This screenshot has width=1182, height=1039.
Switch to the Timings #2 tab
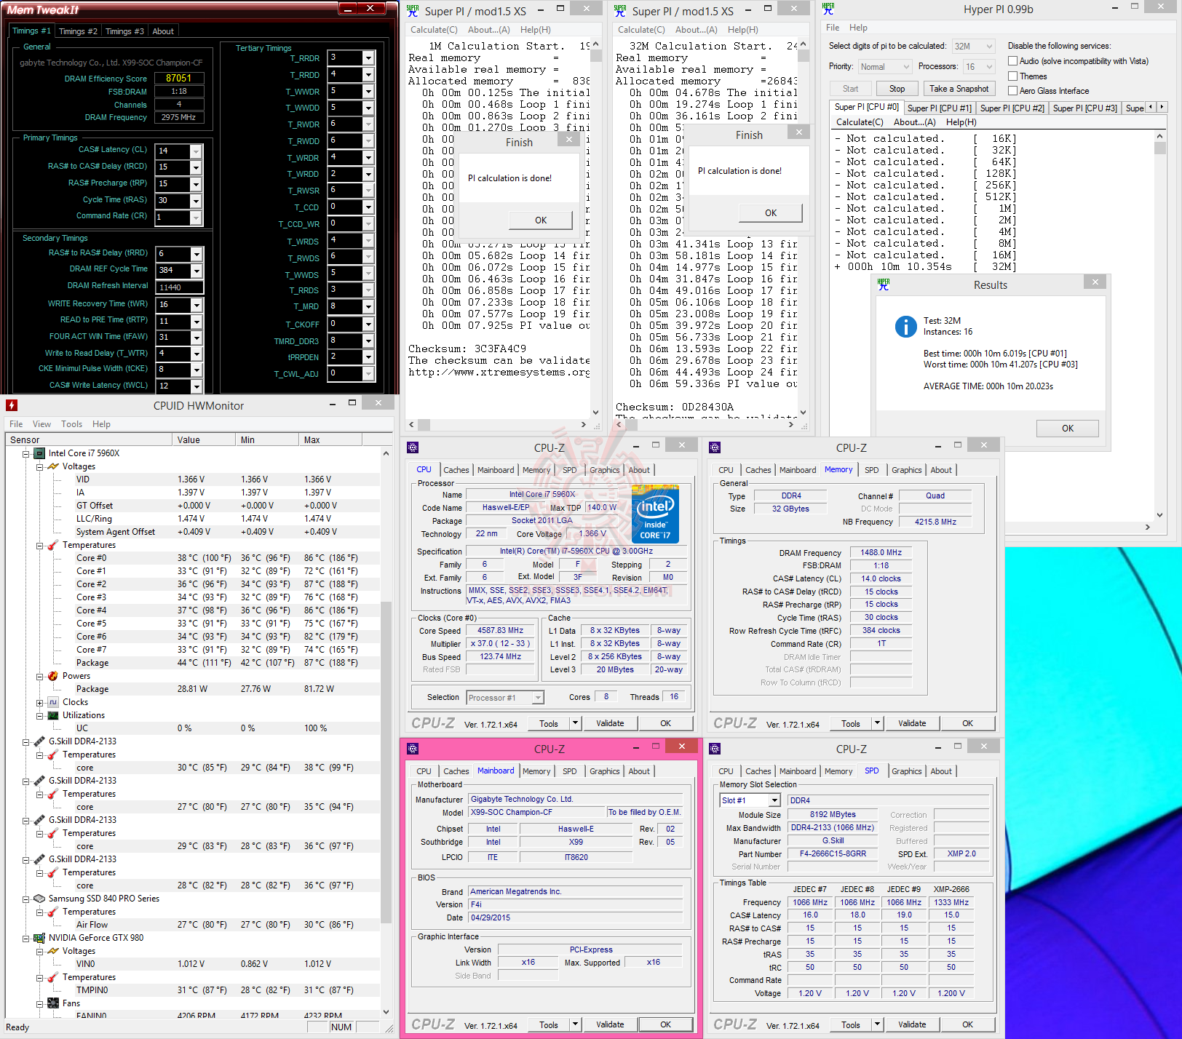78,31
